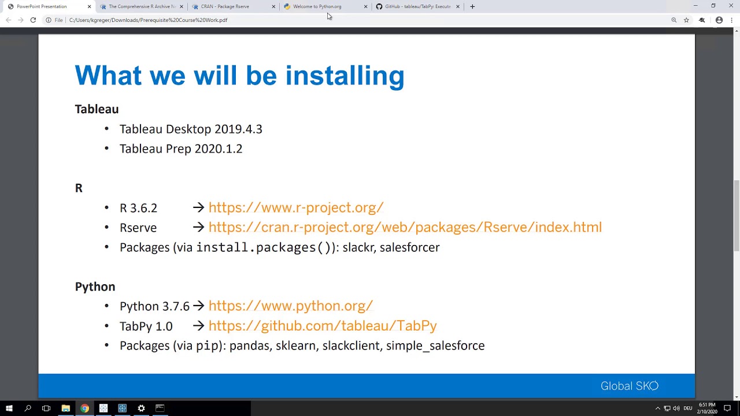Follow the https://www.r-project.org/ link
740x416 pixels.
tap(296, 207)
